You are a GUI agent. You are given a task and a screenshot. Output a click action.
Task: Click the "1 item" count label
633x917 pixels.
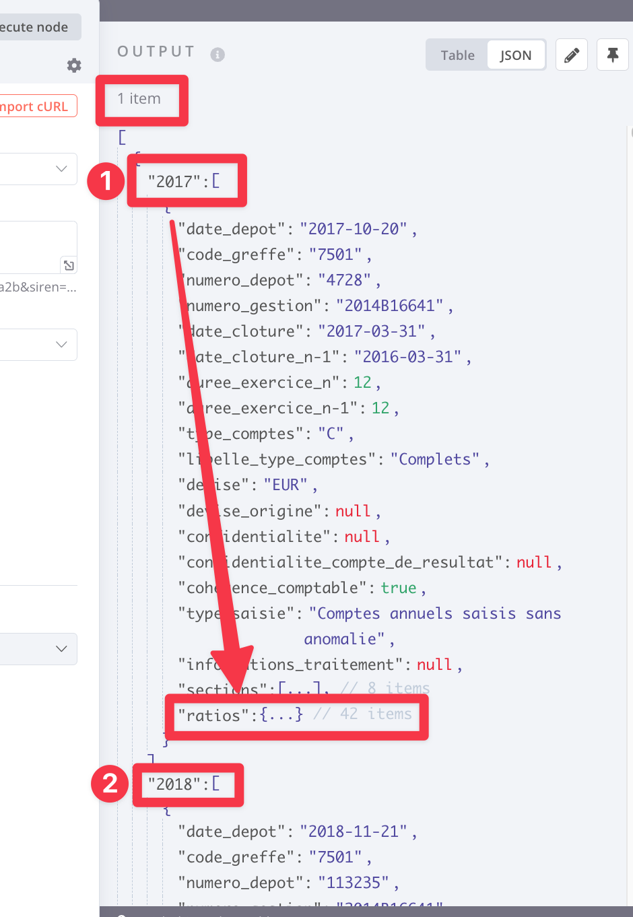point(139,99)
